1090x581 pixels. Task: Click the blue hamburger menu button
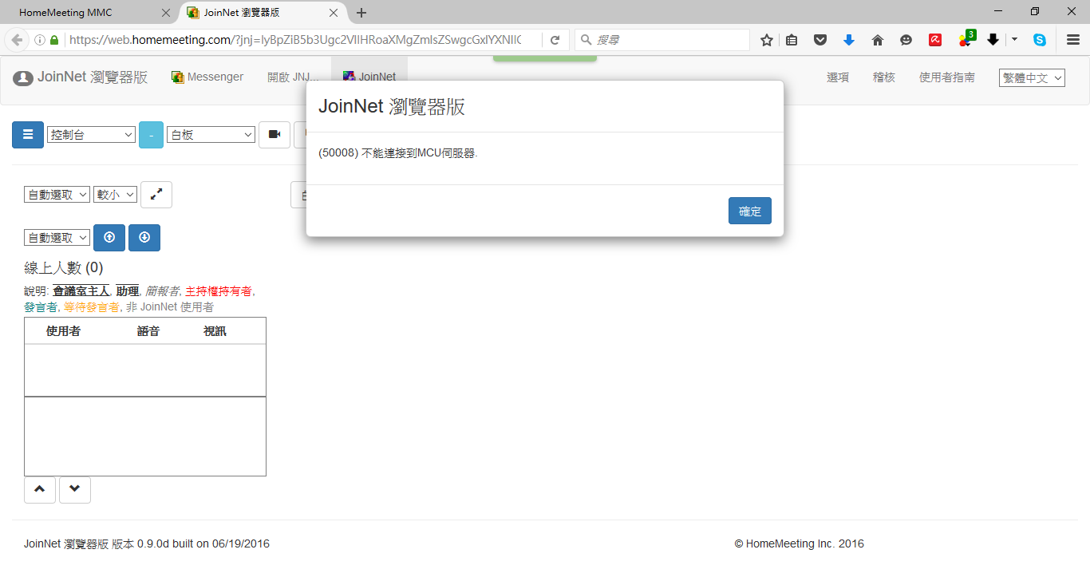(28, 135)
